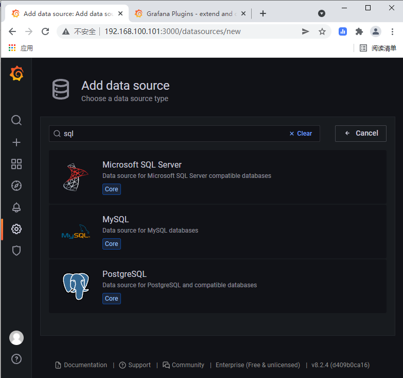This screenshot has height=378, width=403.
Task: Switch to the Grafana Plugins tab
Action: pyautogui.click(x=190, y=13)
